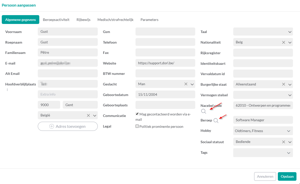This screenshot has height=184, width=300.
Task: Click the Nacebel code search magnifier icon
Action: click(204, 111)
